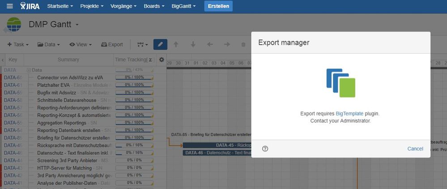The width and height of the screenshot is (447, 189).
Task: Click the move up arrow icon
Action: pos(176,44)
